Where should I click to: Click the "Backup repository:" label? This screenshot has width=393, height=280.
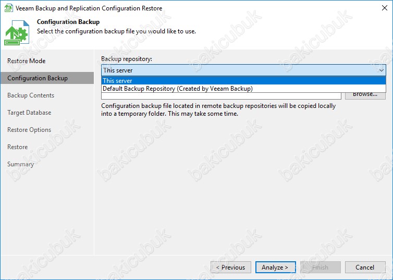127,59
